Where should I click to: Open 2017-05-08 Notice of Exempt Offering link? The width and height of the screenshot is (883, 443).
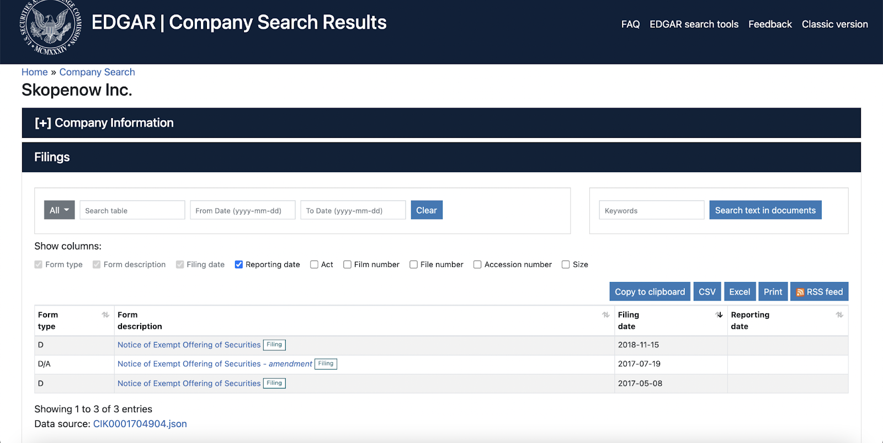pos(189,383)
